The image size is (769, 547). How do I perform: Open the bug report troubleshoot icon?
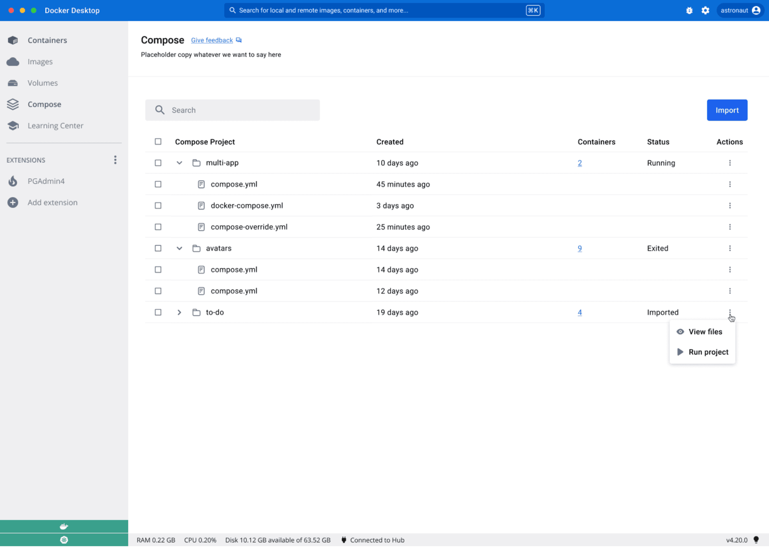coord(689,10)
